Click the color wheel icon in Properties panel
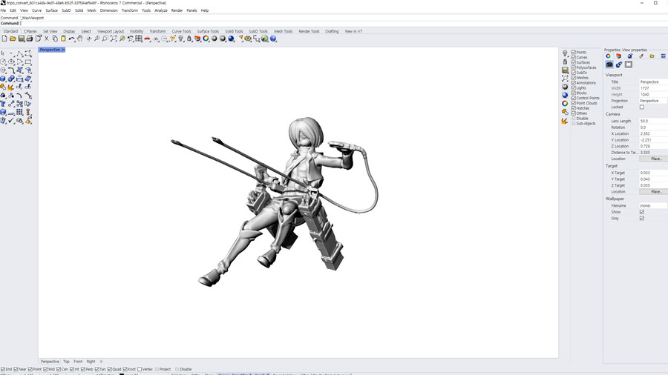This screenshot has width=668, height=375. (x=608, y=56)
